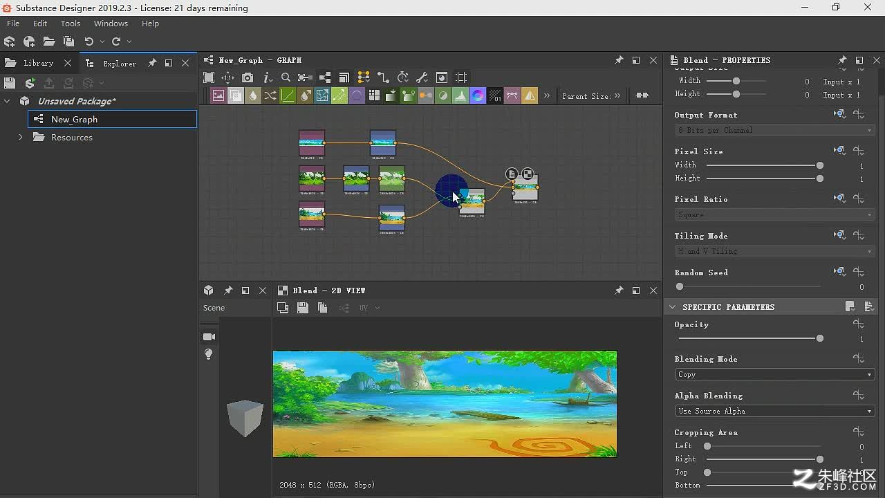
Task: Add a Channel Shuffle node
Action: click(x=270, y=95)
